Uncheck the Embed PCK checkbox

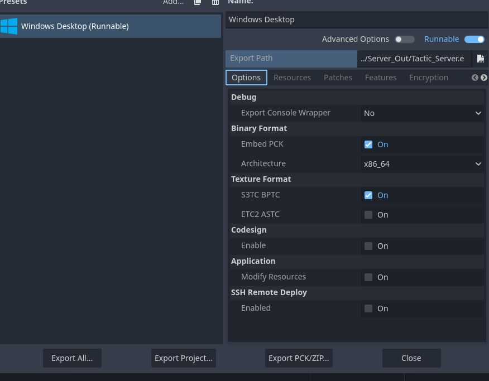368,144
